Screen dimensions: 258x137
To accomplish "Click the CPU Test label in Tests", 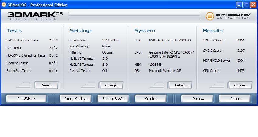I will click(x=14, y=48).
